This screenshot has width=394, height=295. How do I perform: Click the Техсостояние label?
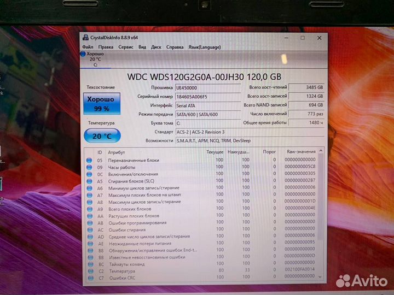pos(101,87)
